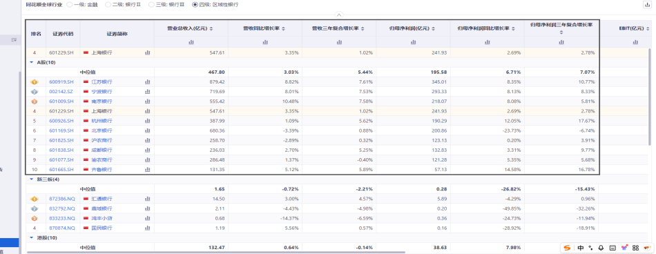Click the filter list icon in left sidebar
Screen dimensions: 656x254
14,40
